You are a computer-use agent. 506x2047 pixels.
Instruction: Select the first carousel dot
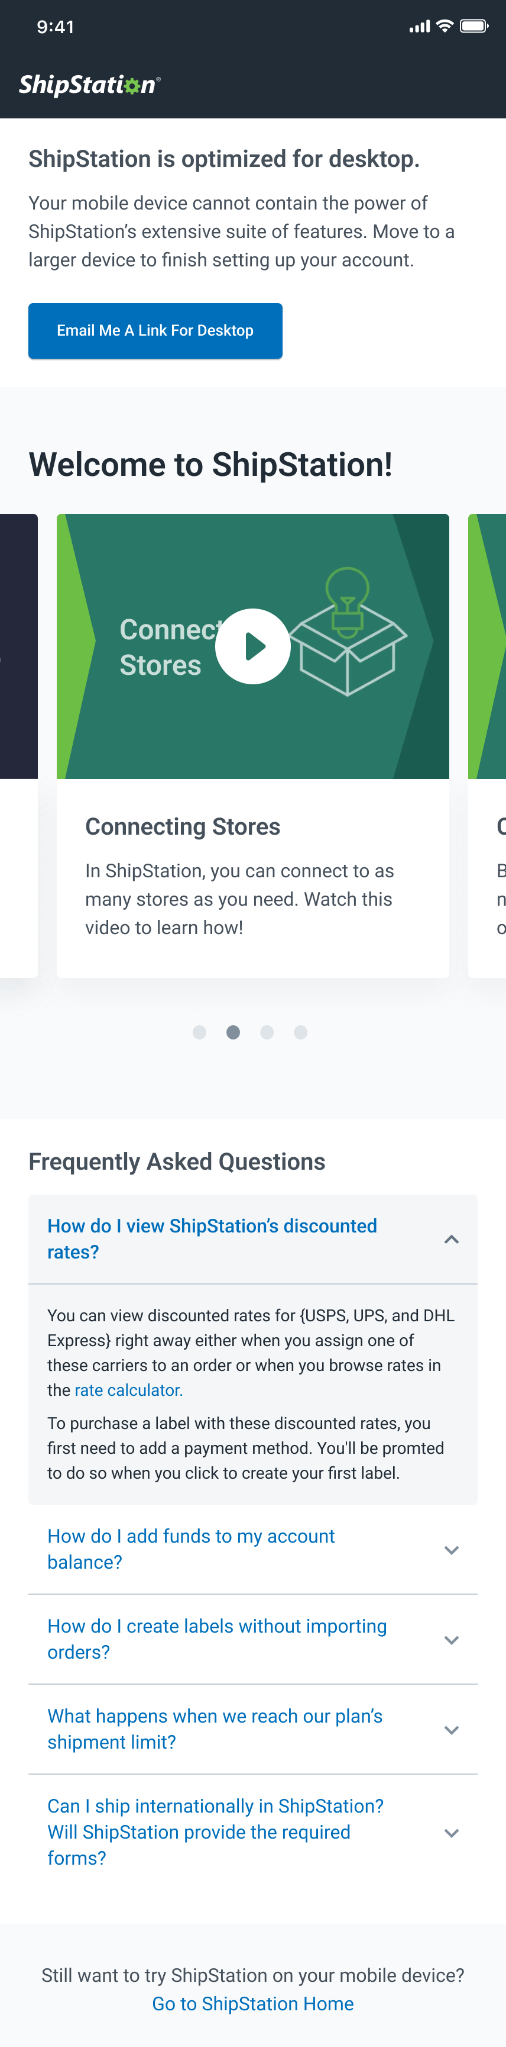199,1032
